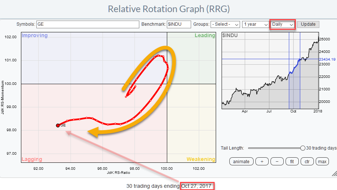The height and width of the screenshot is (190, 337).
Task: Click the max button
Action: click(322, 161)
